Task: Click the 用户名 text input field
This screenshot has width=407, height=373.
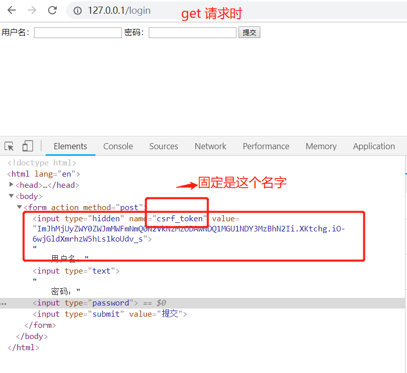Action: [78, 32]
